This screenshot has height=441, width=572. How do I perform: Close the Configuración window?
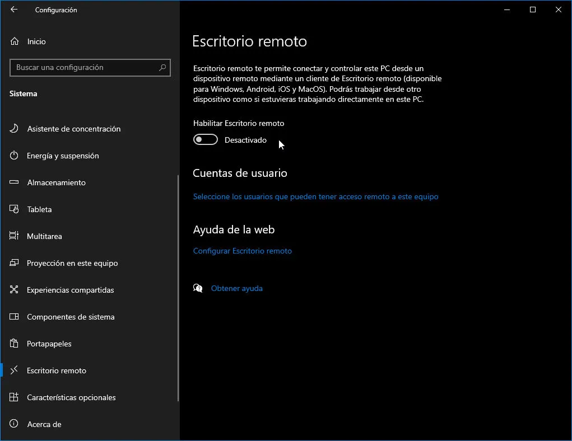coord(558,10)
